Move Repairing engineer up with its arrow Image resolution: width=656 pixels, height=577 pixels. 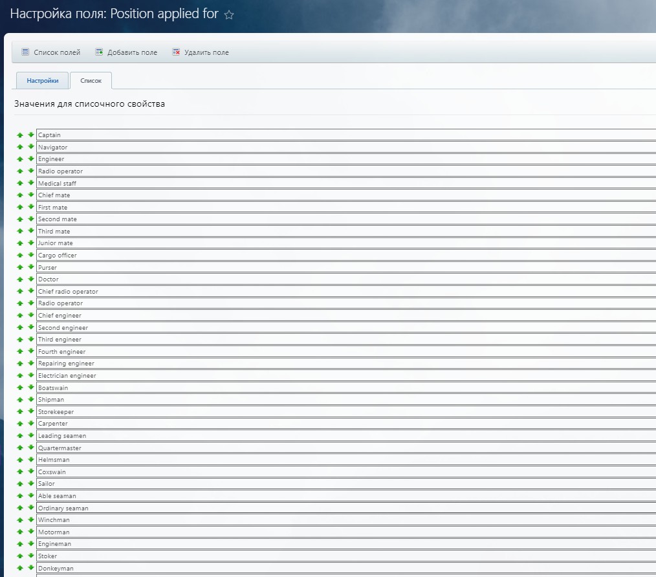[x=19, y=363]
